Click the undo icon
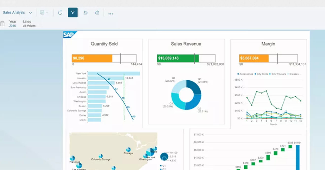Viewport: 325px width, 170px height. coord(85,12)
